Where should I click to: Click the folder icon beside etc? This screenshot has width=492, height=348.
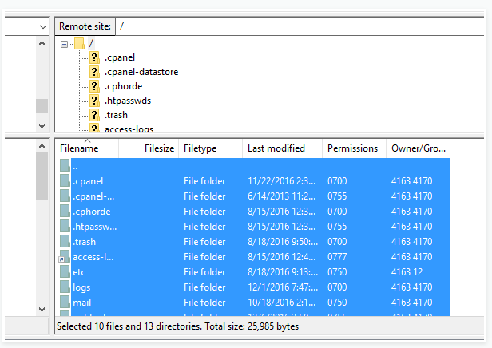(65, 271)
